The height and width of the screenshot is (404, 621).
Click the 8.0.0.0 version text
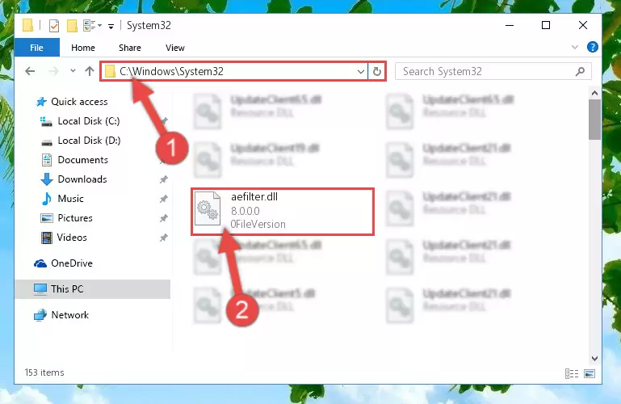[245, 211]
